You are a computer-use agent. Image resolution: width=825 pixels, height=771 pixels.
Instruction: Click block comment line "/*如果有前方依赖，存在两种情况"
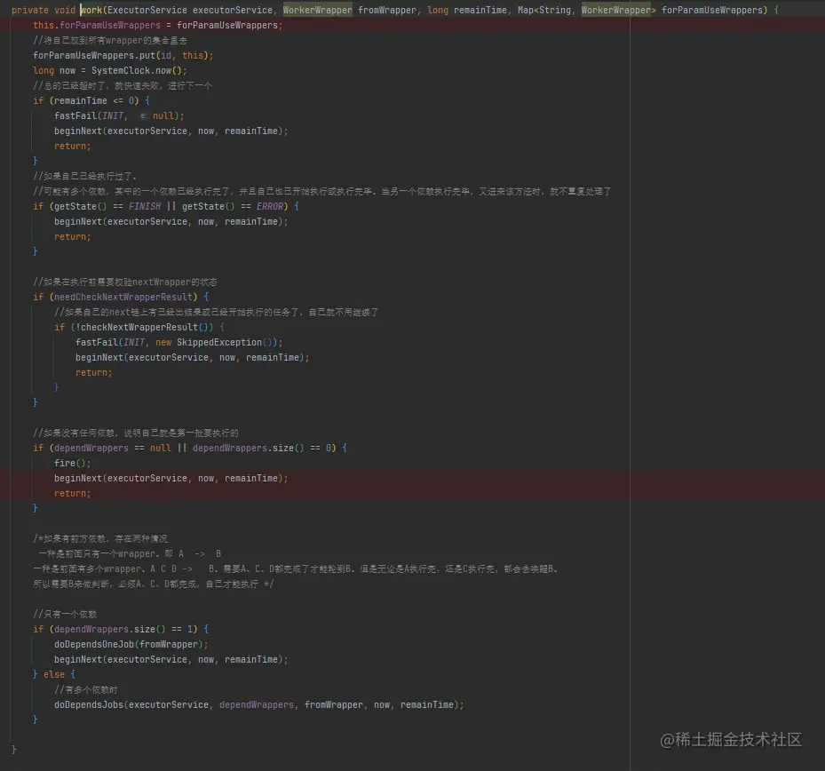point(100,539)
